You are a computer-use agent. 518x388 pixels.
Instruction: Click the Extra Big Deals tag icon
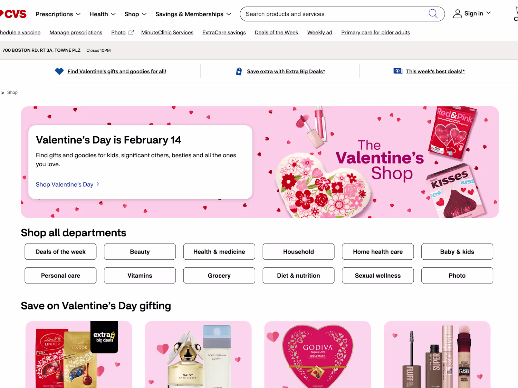click(x=239, y=71)
